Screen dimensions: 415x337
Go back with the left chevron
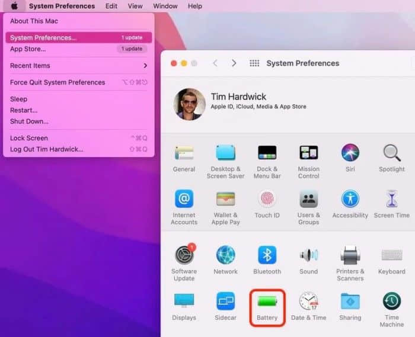tap(215, 63)
